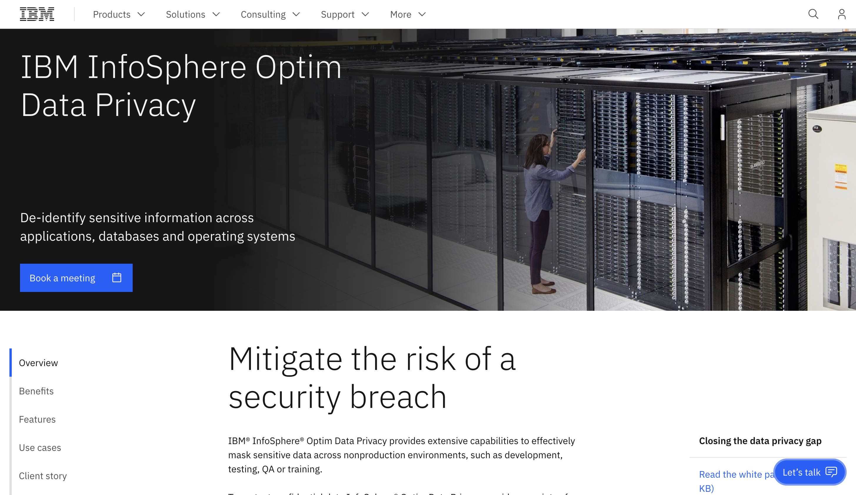
Task: Select the Benefits sidebar item
Action: pyautogui.click(x=36, y=391)
